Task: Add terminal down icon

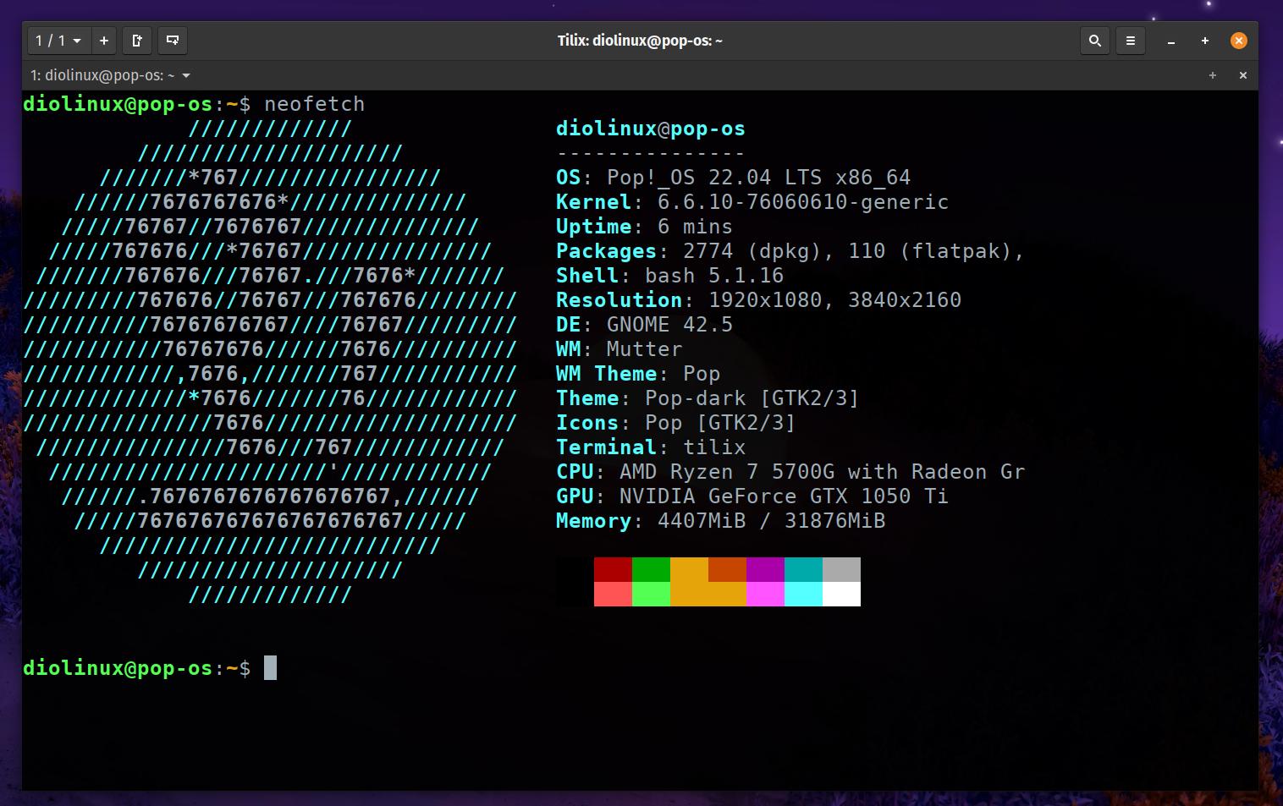Action: [173, 41]
